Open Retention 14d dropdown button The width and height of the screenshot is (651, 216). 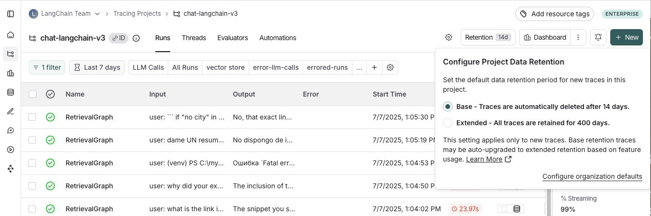488,37
